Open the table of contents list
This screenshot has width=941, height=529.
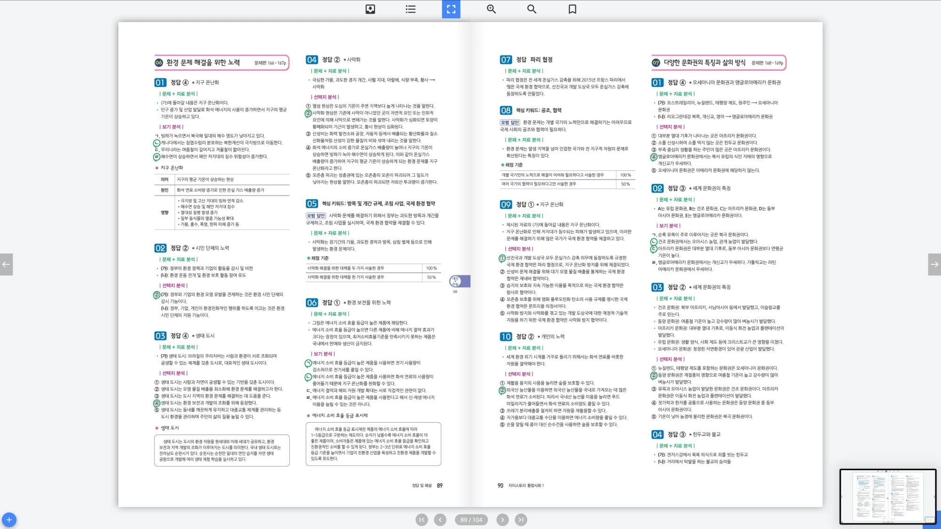[410, 9]
